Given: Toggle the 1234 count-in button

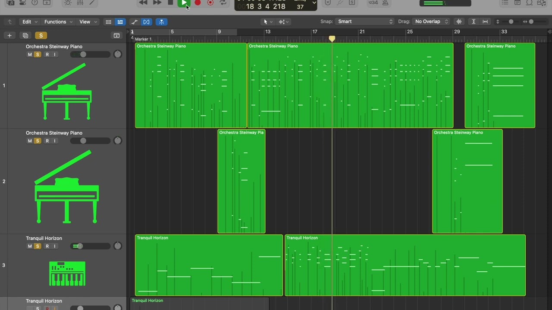Looking at the screenshot, I should pos(373,3).
